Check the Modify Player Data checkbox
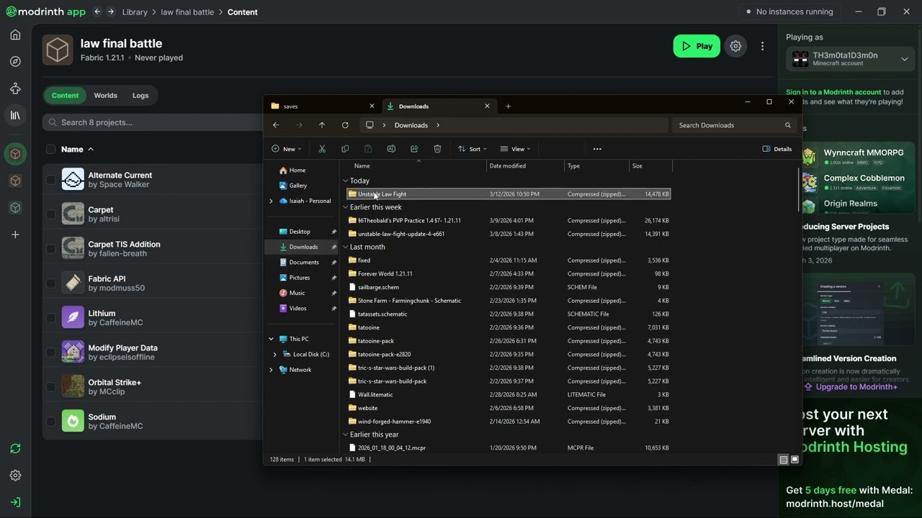Screen dimensions: 922x518 [x=50, y=353]
